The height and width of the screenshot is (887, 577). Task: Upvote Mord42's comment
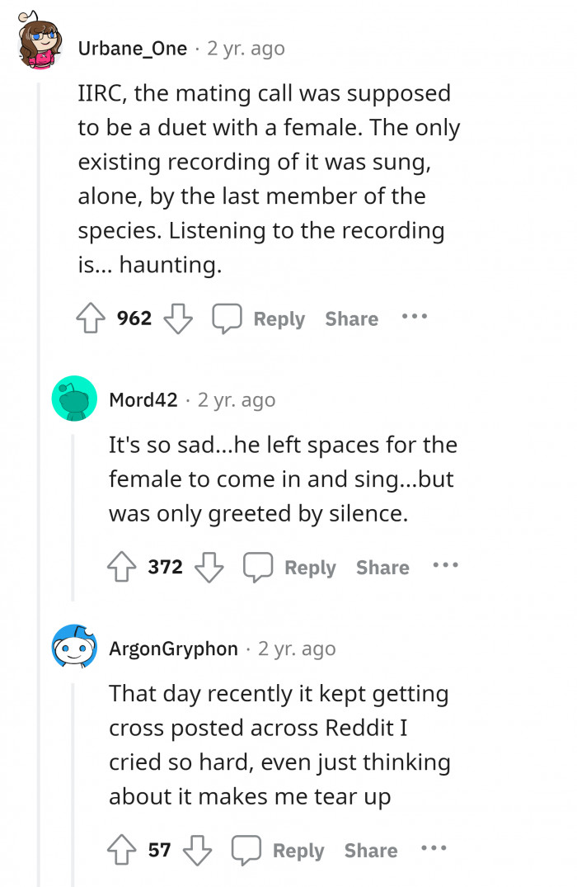[x=121, y=568]
